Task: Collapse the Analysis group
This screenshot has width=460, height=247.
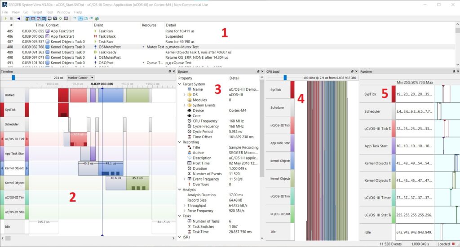Action: 180,190
